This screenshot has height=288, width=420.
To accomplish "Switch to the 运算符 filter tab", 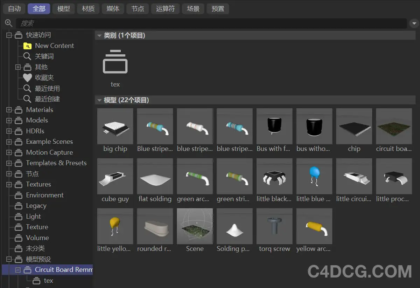I will coord(165,9).
